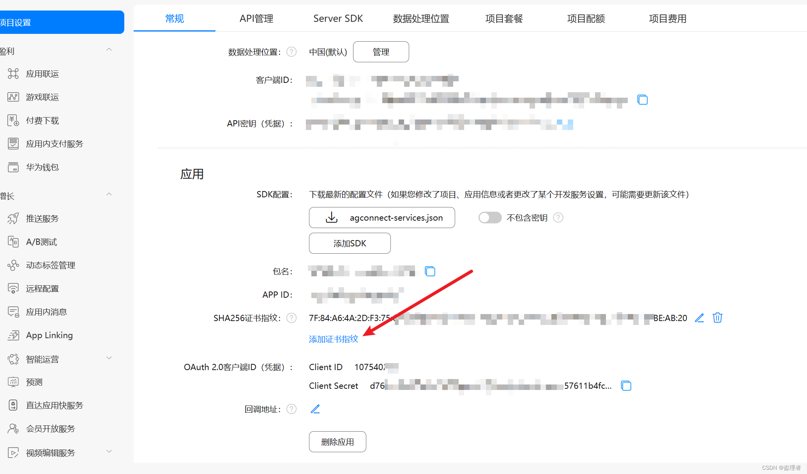Open A/B测试 in the sidebar

(41, 242)
